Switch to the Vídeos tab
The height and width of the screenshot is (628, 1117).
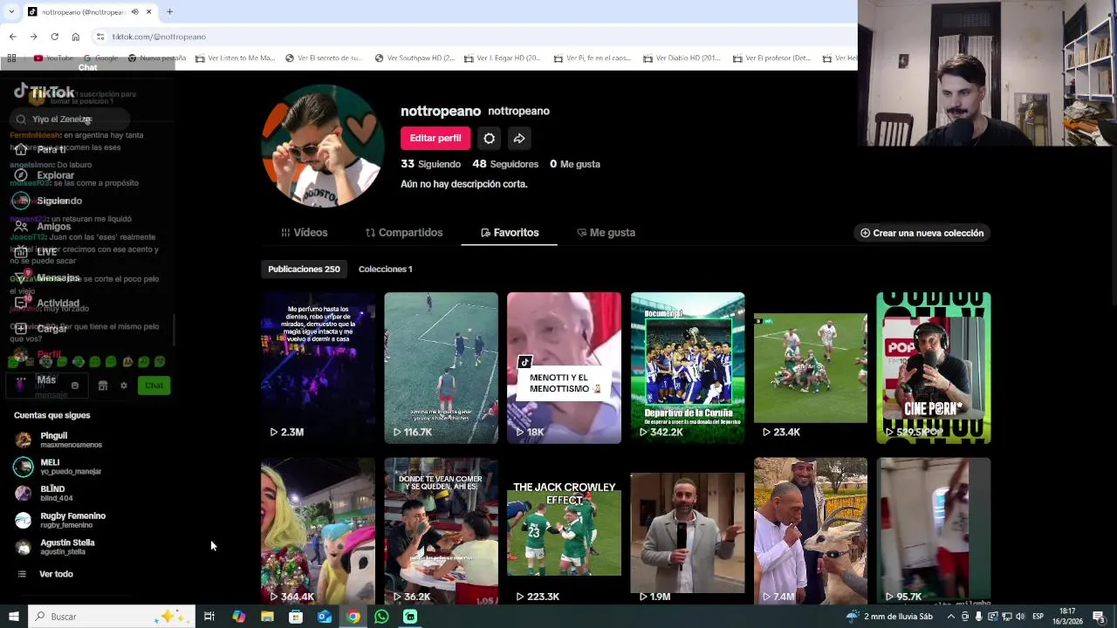click(304, 233)
